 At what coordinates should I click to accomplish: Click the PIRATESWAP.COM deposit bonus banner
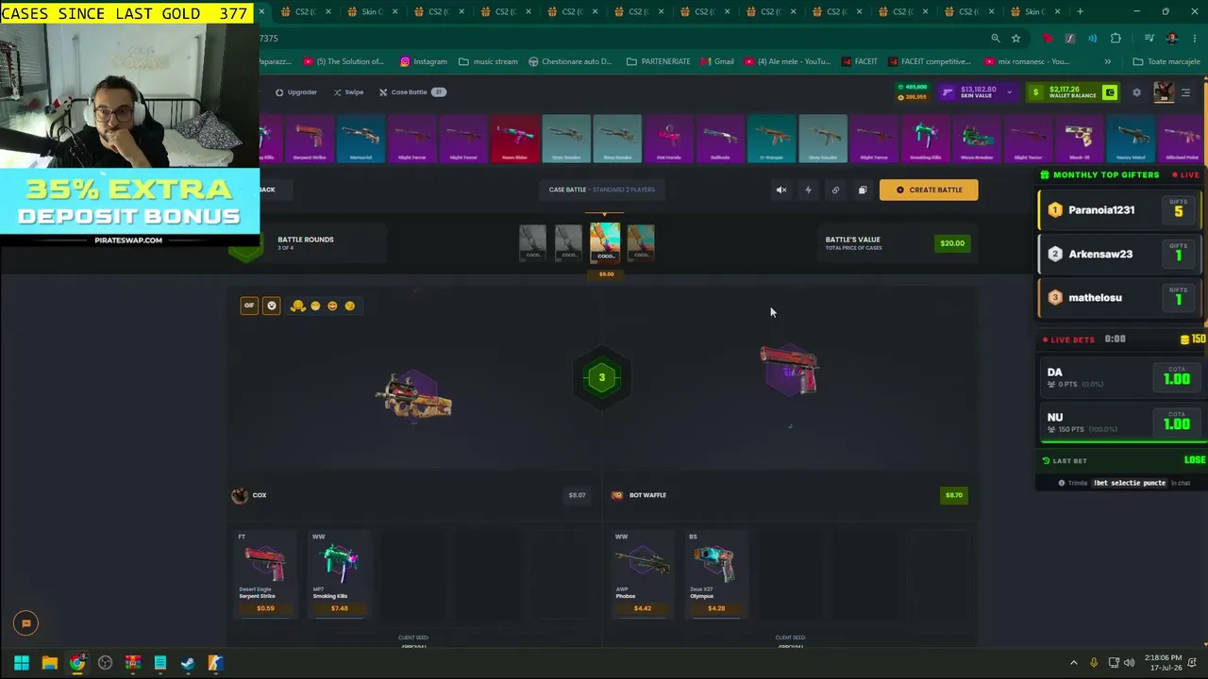click(x=129, y=207)
